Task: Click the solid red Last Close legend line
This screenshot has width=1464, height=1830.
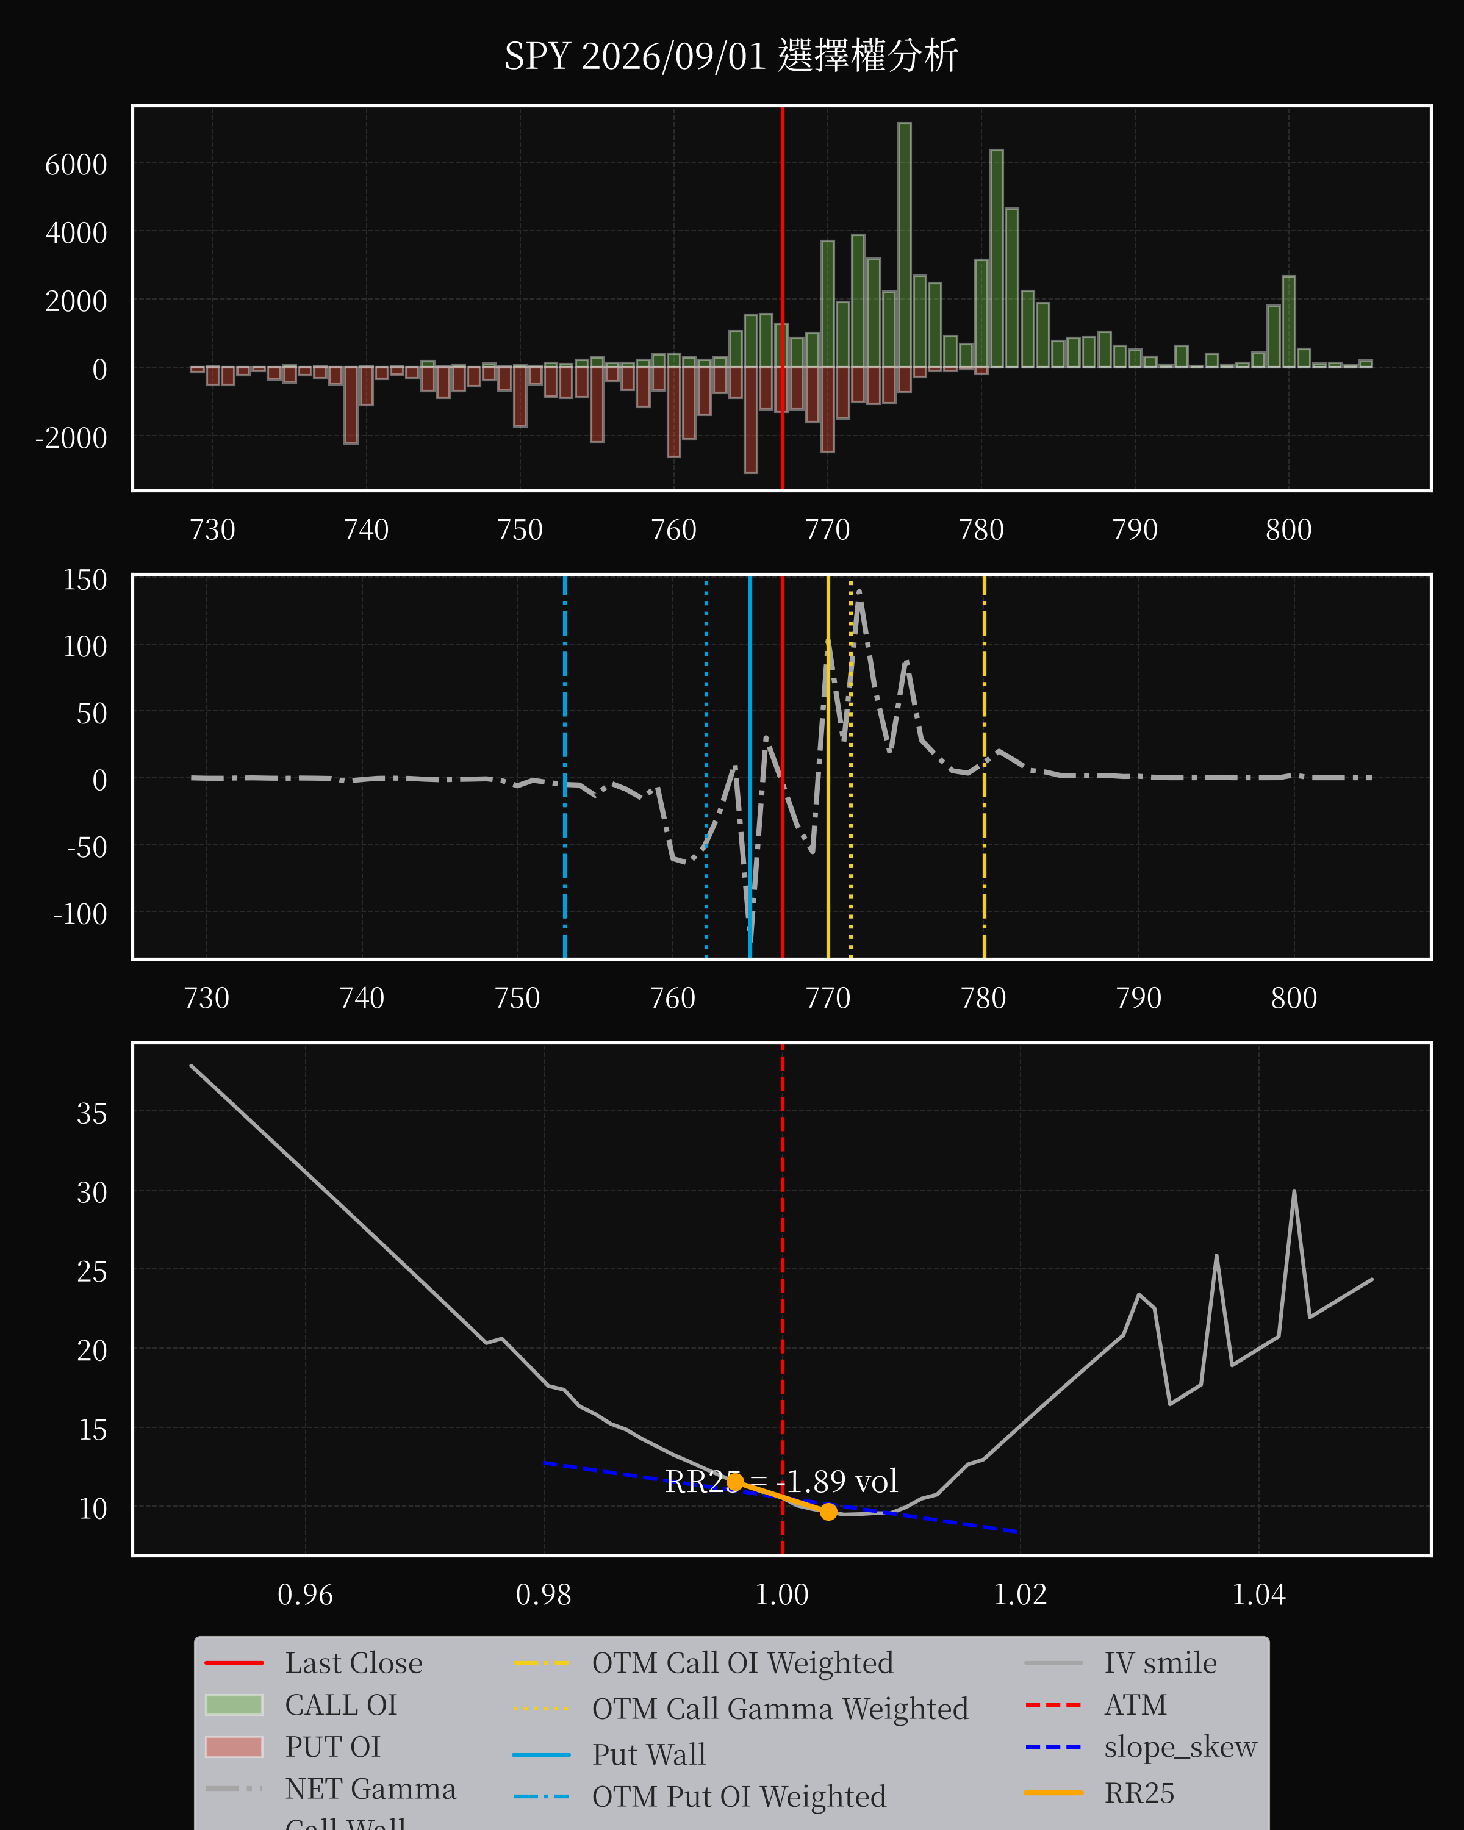Action: pos(234,1663)
